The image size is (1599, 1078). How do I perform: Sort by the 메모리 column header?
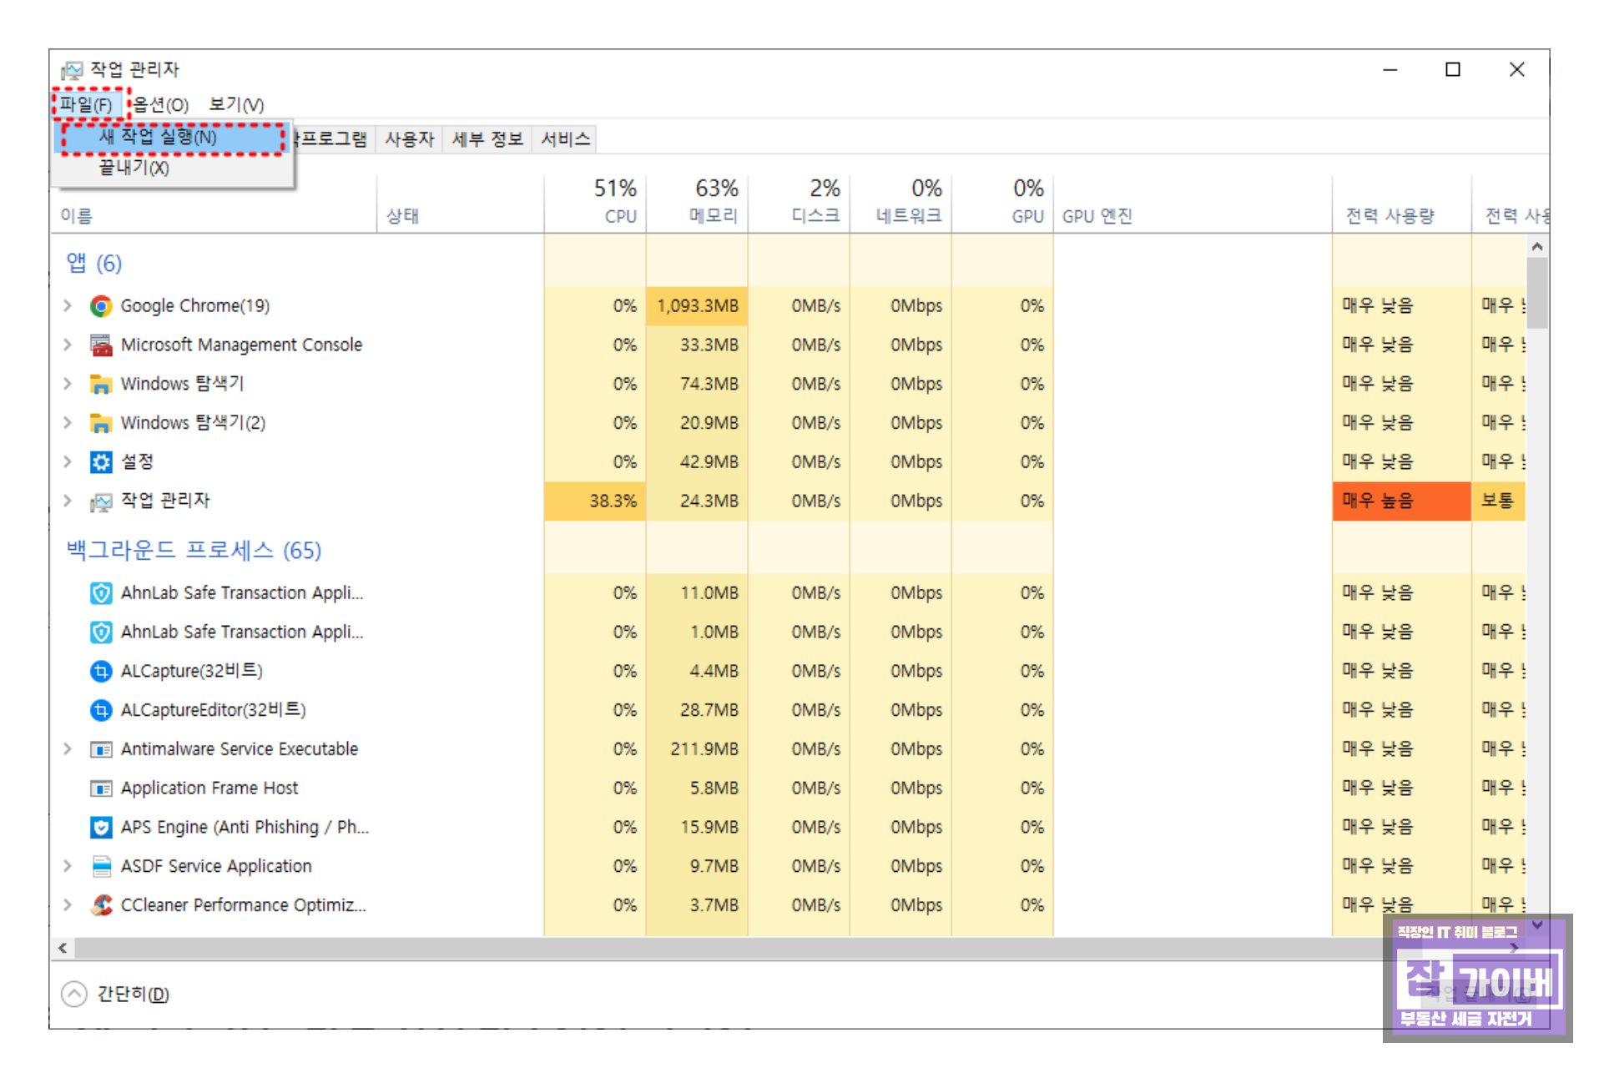698,202
